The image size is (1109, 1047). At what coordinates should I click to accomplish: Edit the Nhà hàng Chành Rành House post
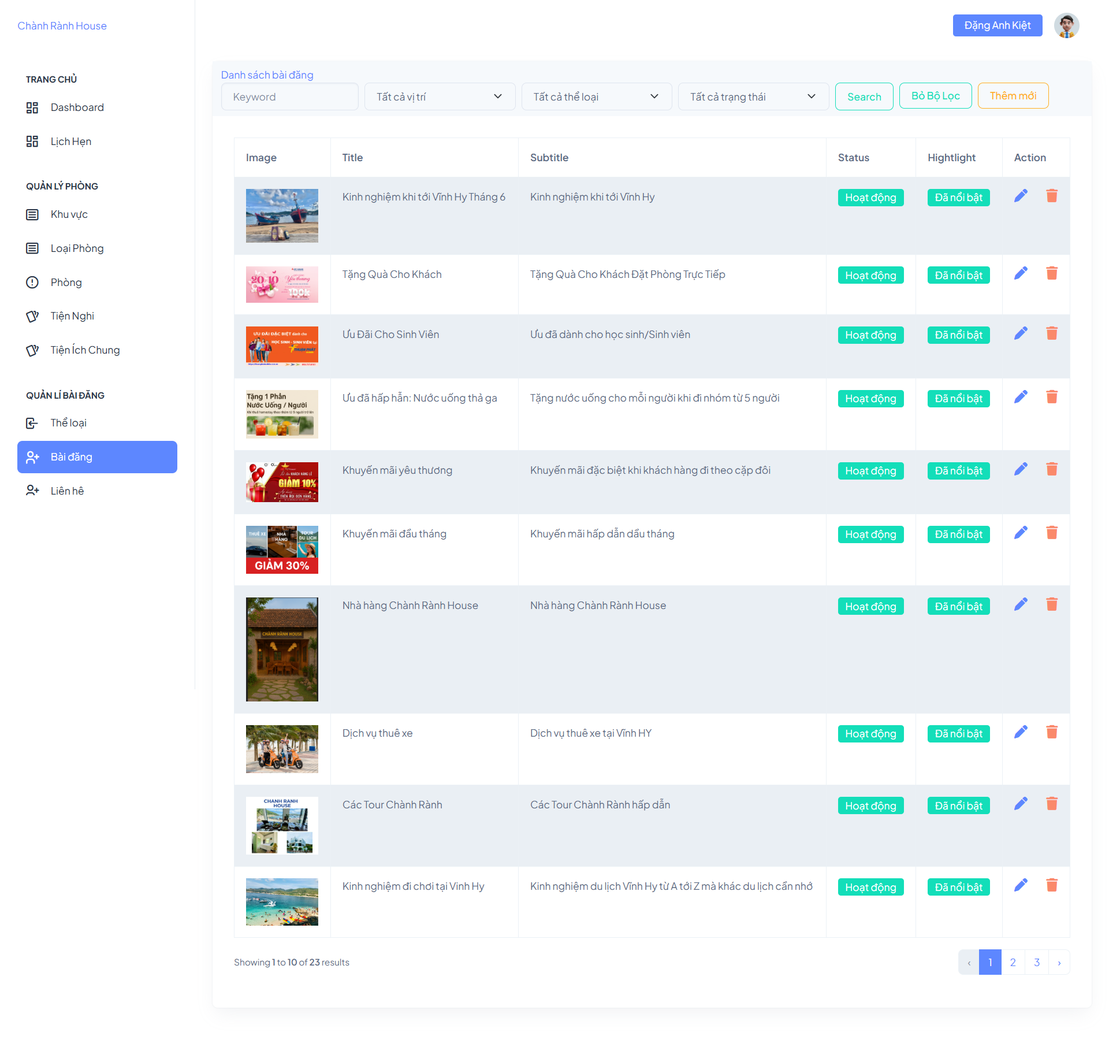coord(1021,604)
